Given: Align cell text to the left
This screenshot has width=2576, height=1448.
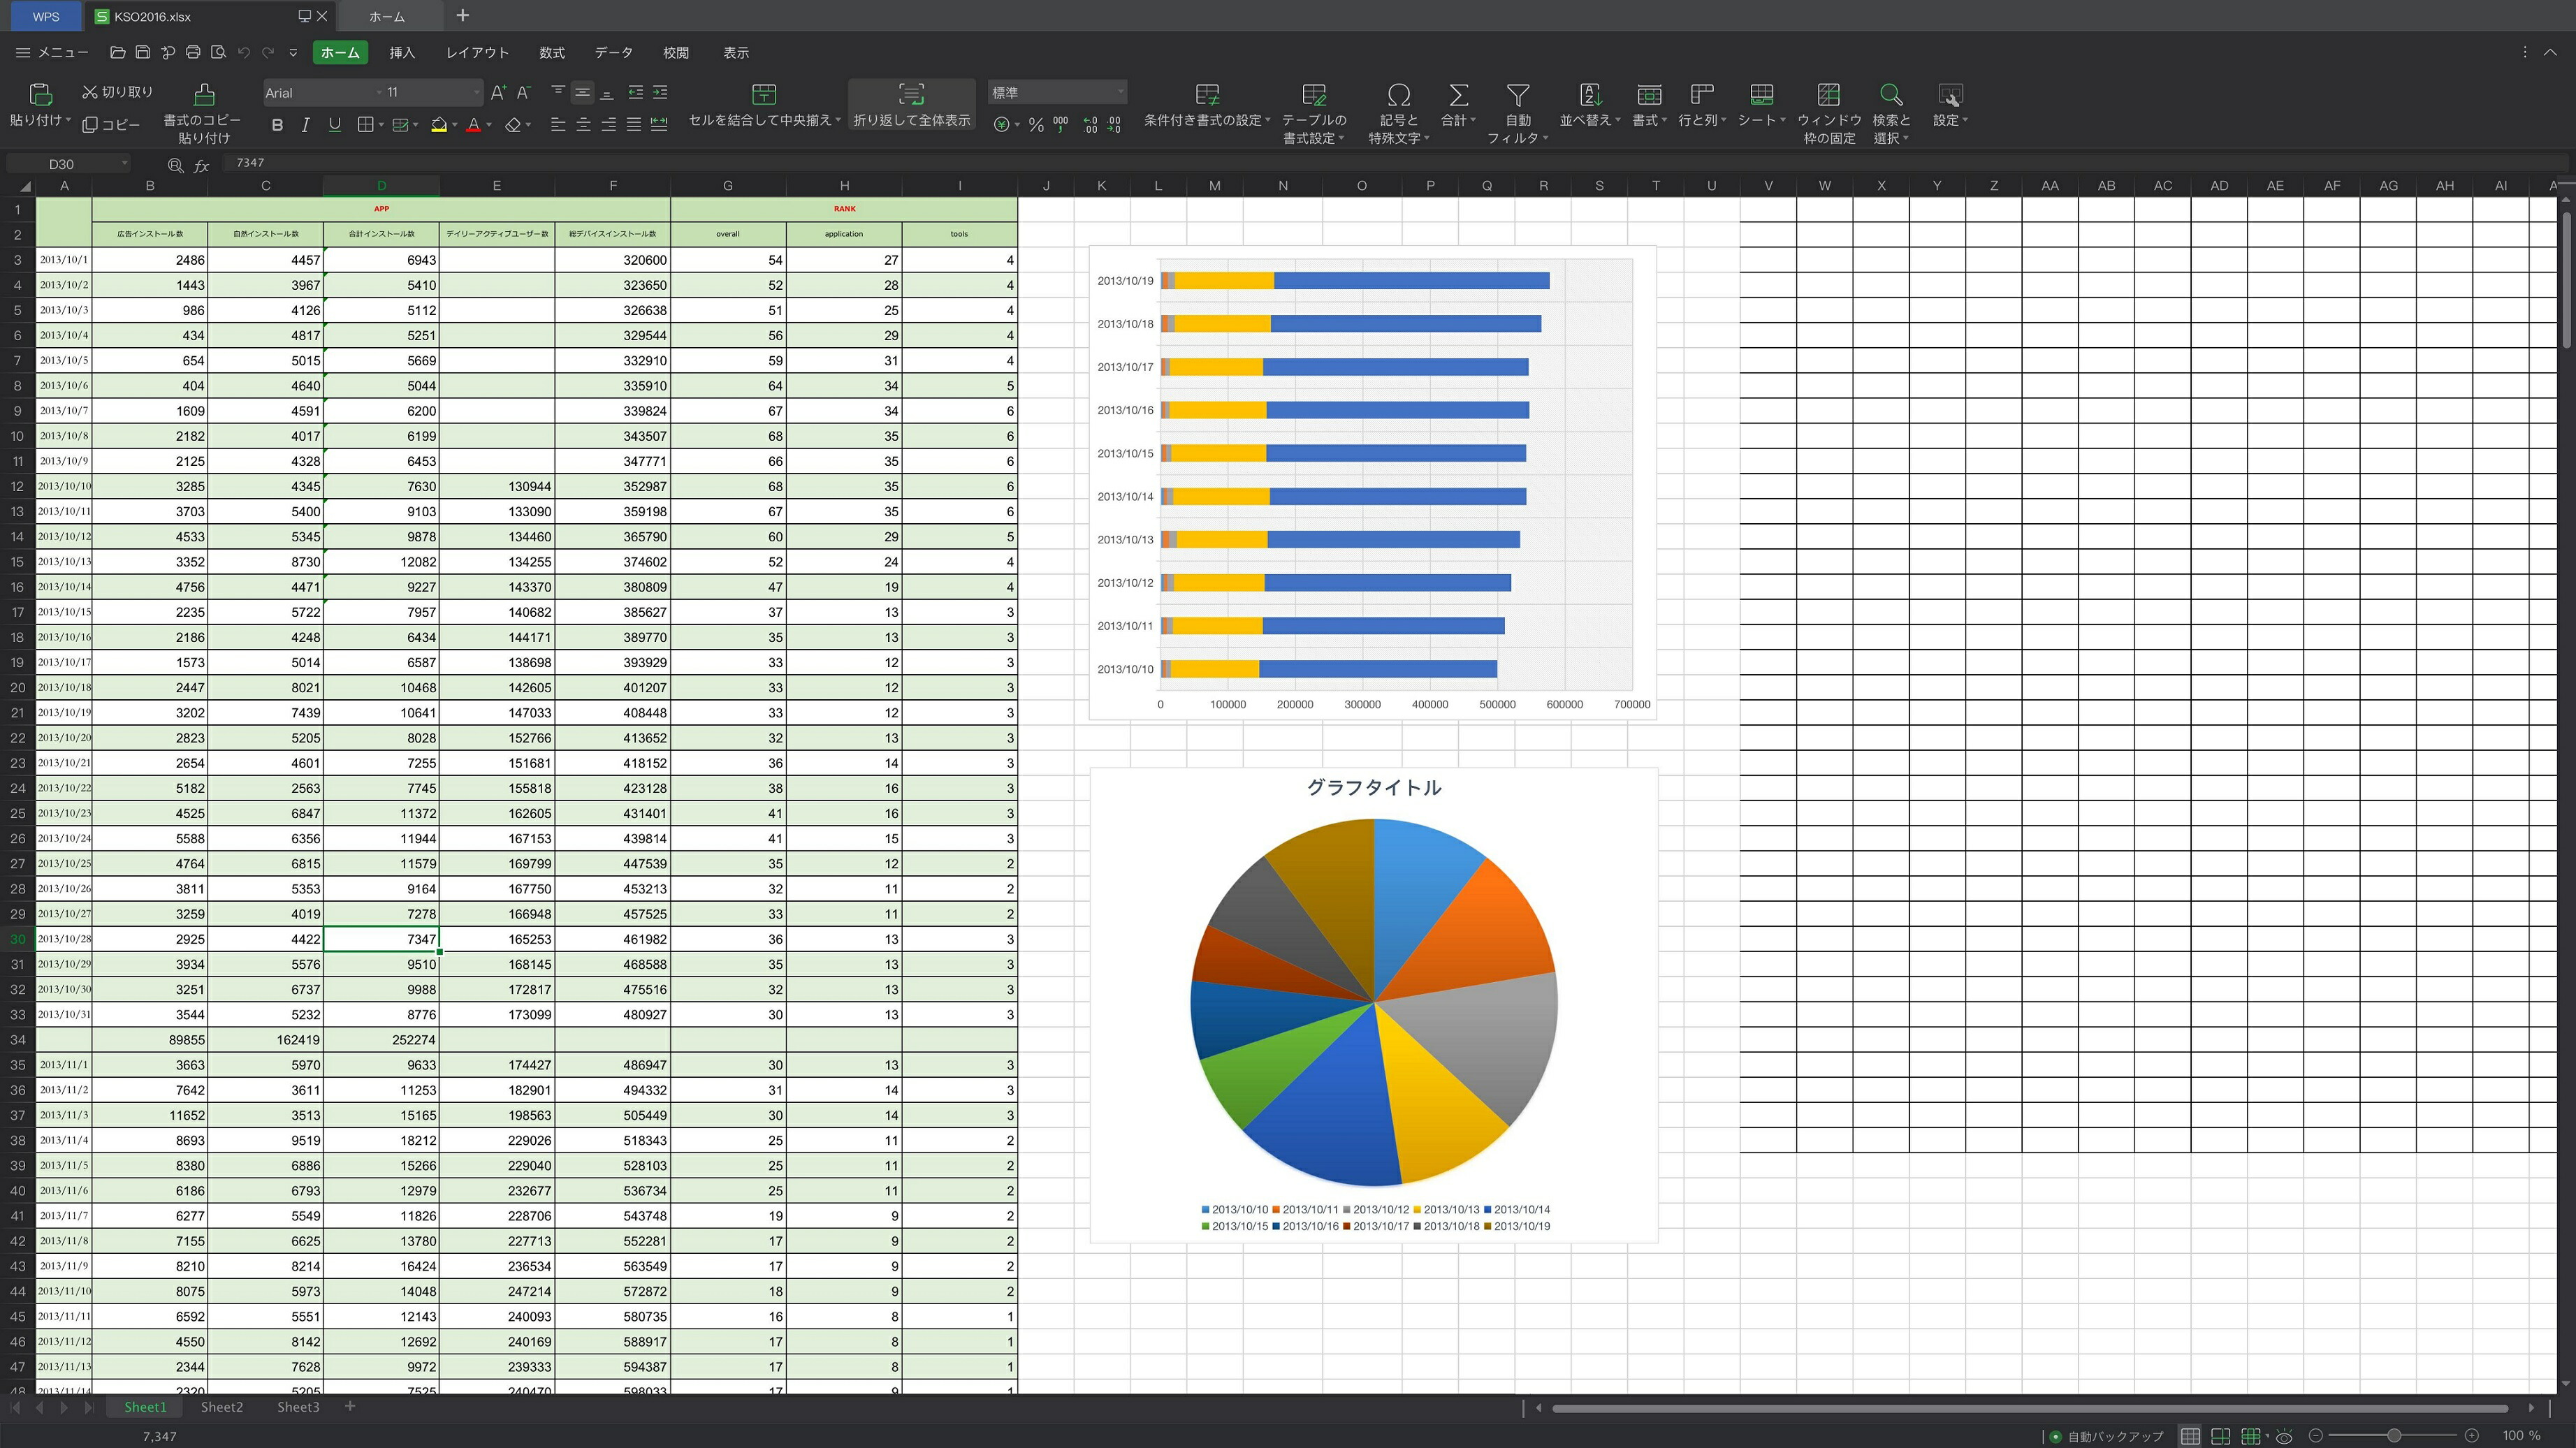Looking at the screenshot, I should pos(558,125).
